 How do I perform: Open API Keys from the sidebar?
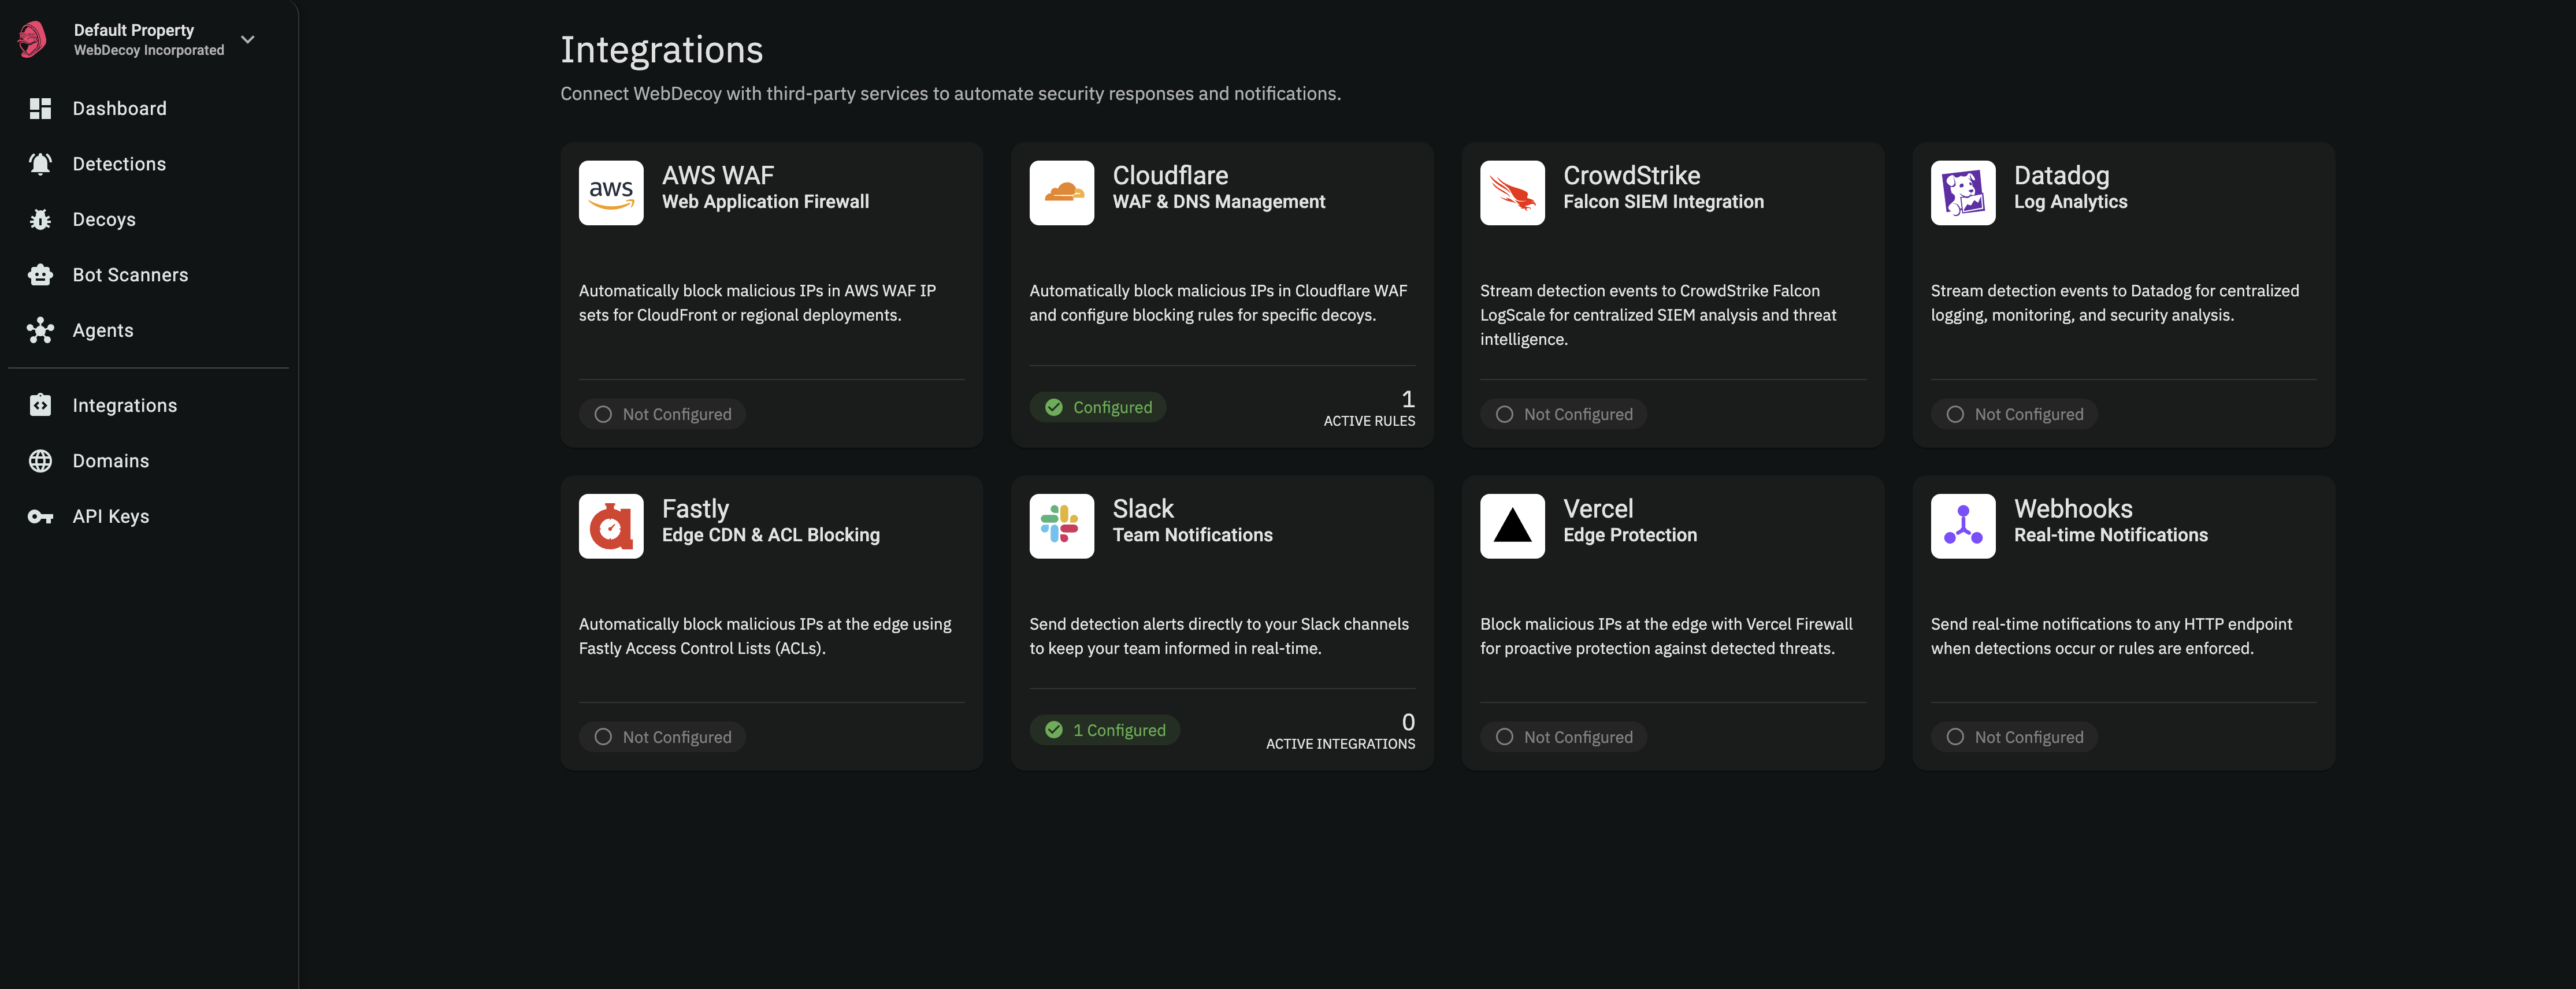pyautogui.click(x=112, y=515)
